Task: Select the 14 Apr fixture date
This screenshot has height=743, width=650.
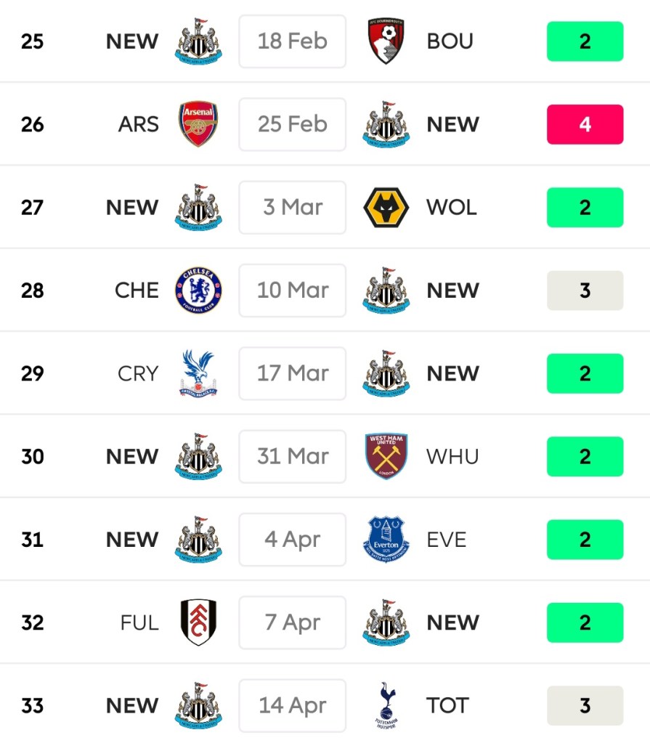Action: tap(293, 706)
